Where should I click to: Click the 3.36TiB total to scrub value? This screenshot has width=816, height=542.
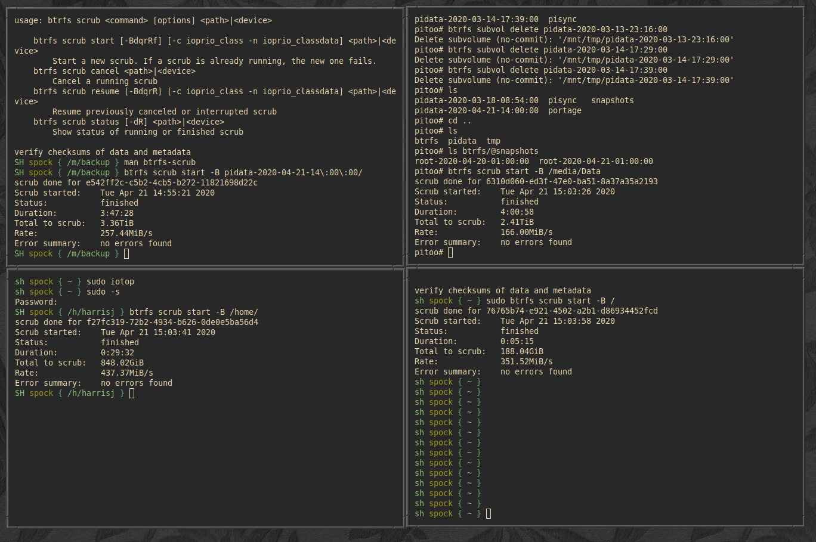coord(117,223)
